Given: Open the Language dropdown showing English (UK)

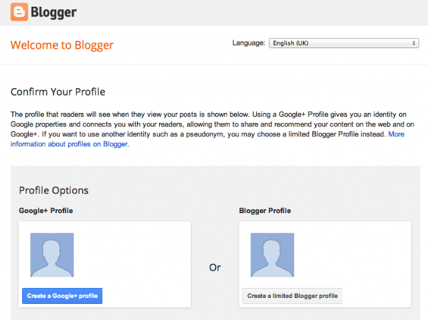Looking at the screenshot, I should (x=344, y=43).
